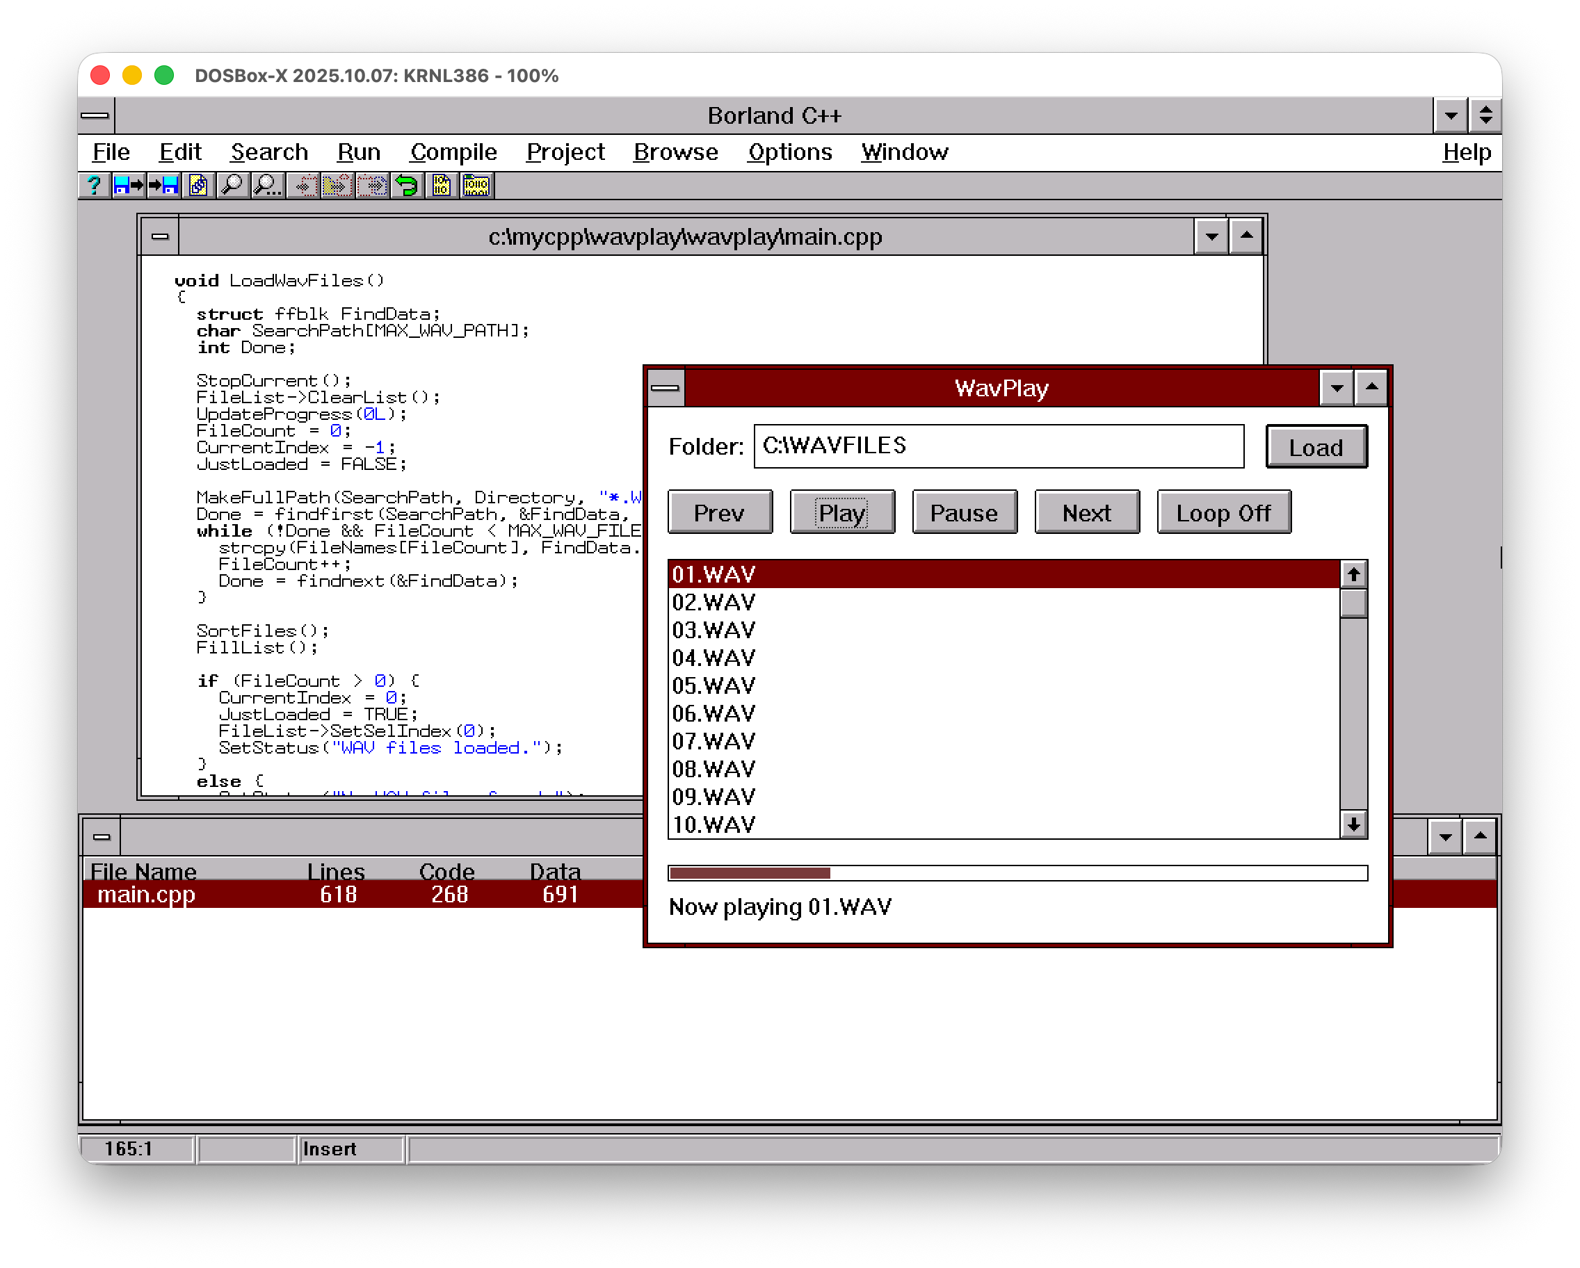Open the WavPlay window control menu
1580x1268 pixels.
coord(666,388)
